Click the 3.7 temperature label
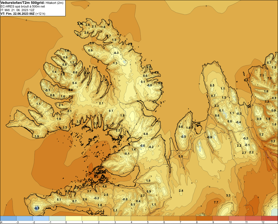The image size is (278, 224). tap(89, 191)
